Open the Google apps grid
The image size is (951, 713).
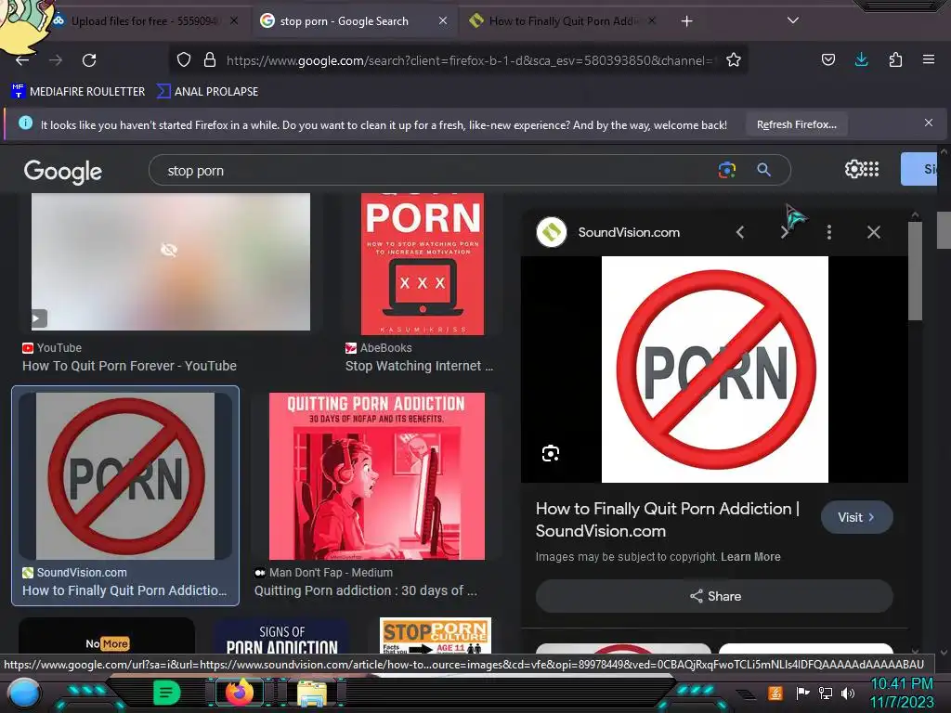coord(871,169)
